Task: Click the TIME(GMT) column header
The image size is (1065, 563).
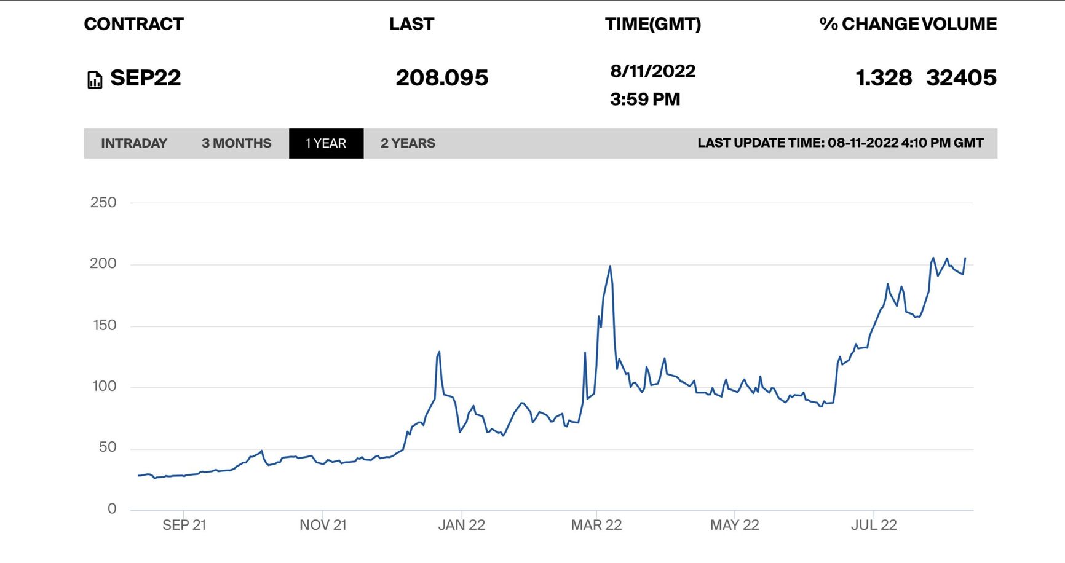Action: (x=652, y=24)
